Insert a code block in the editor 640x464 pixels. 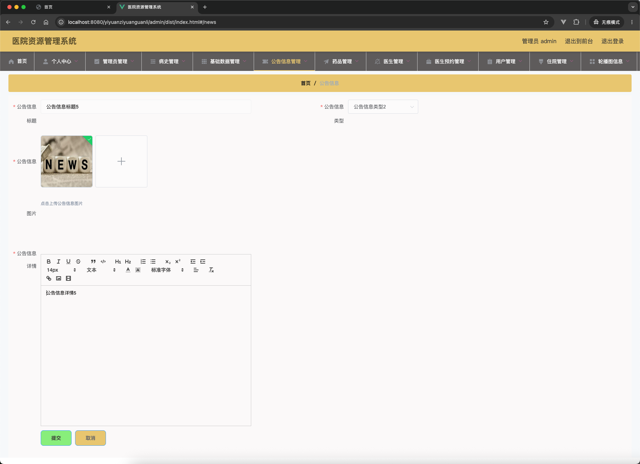[x=103, y=261]
